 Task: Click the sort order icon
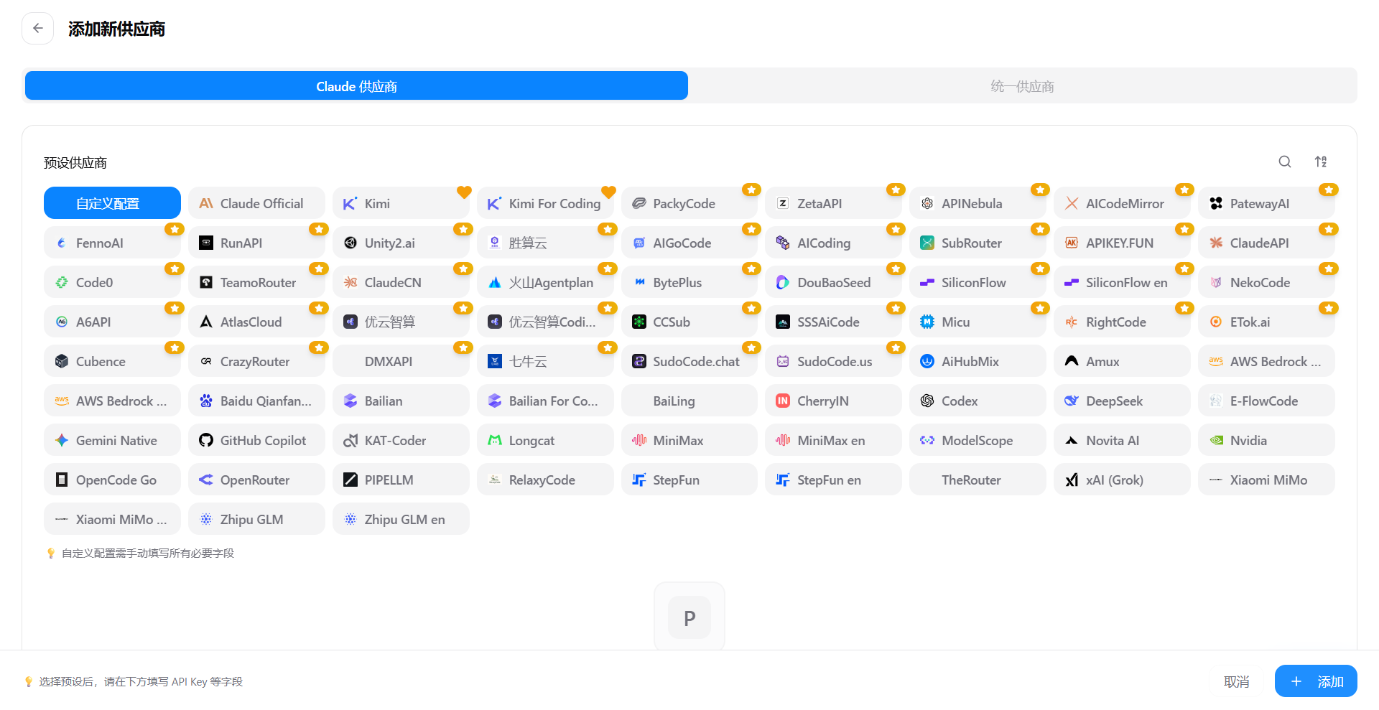coord(1321,162)
